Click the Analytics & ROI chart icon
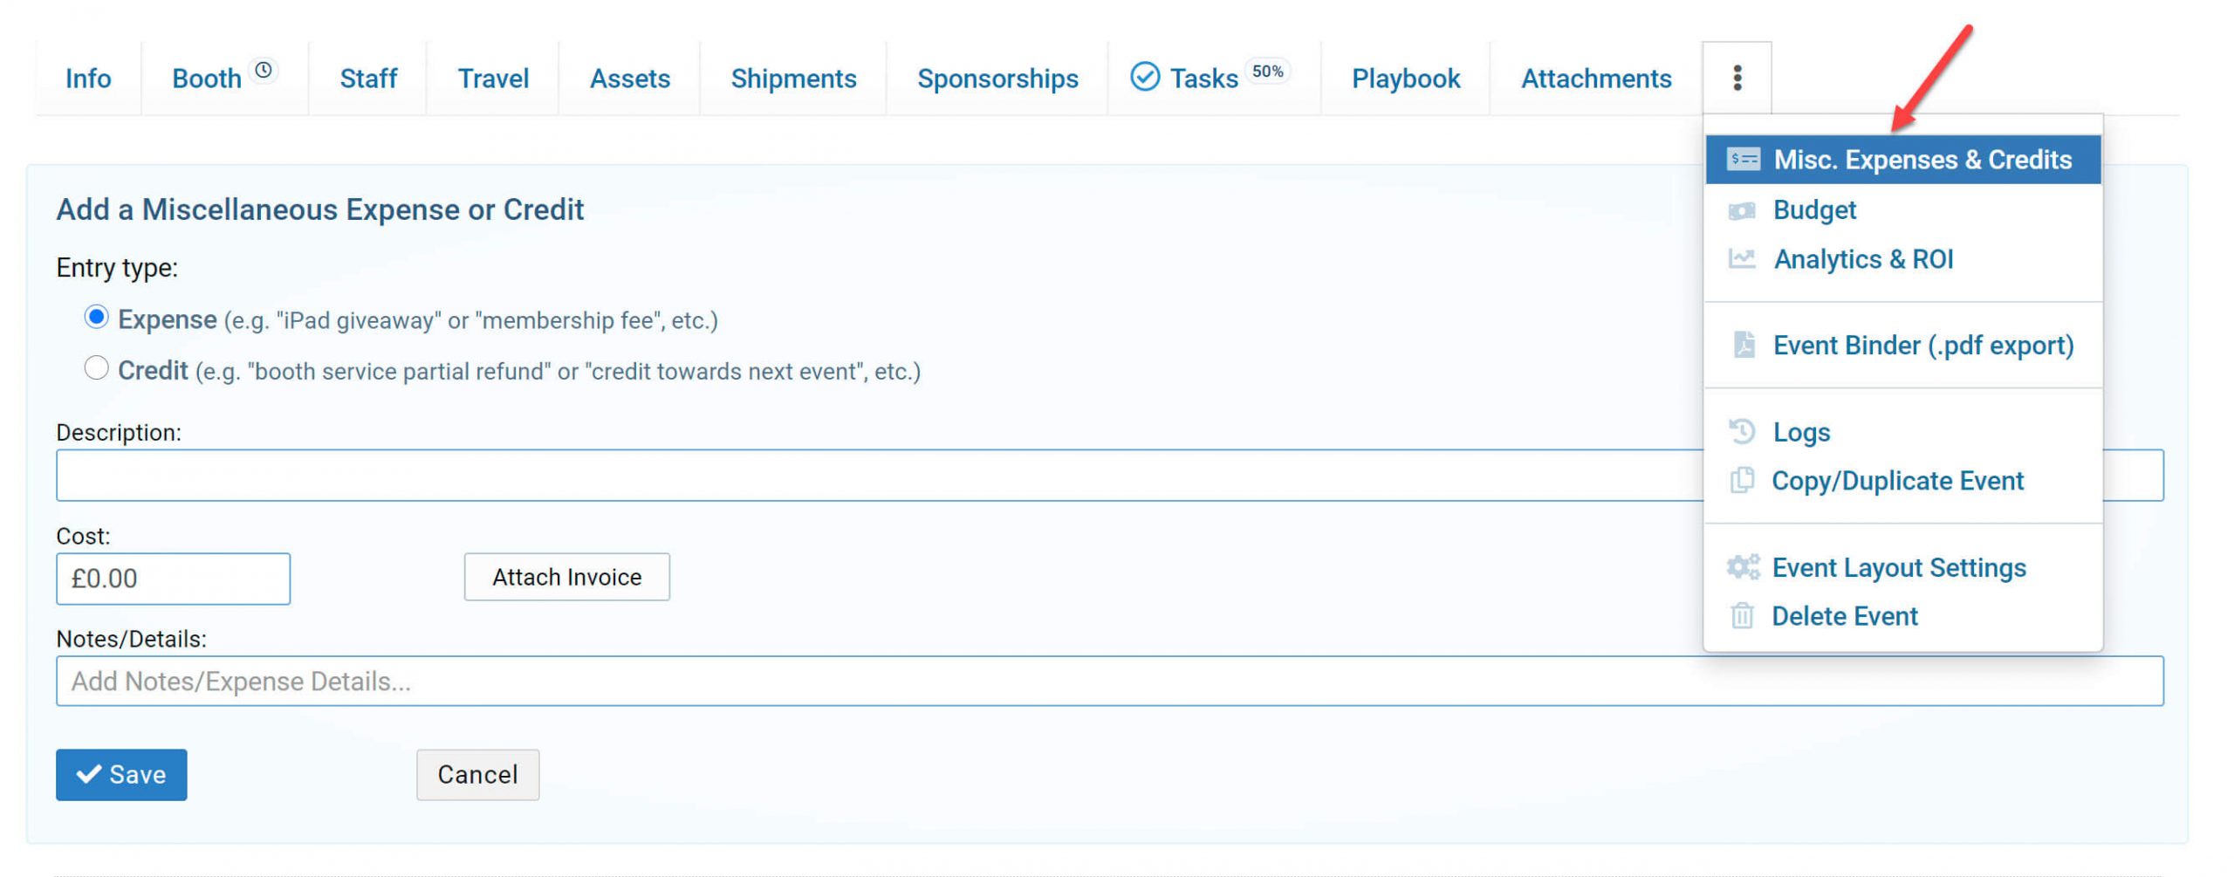The width and height of the screenshot is (2234, 877). point(1742,259)
